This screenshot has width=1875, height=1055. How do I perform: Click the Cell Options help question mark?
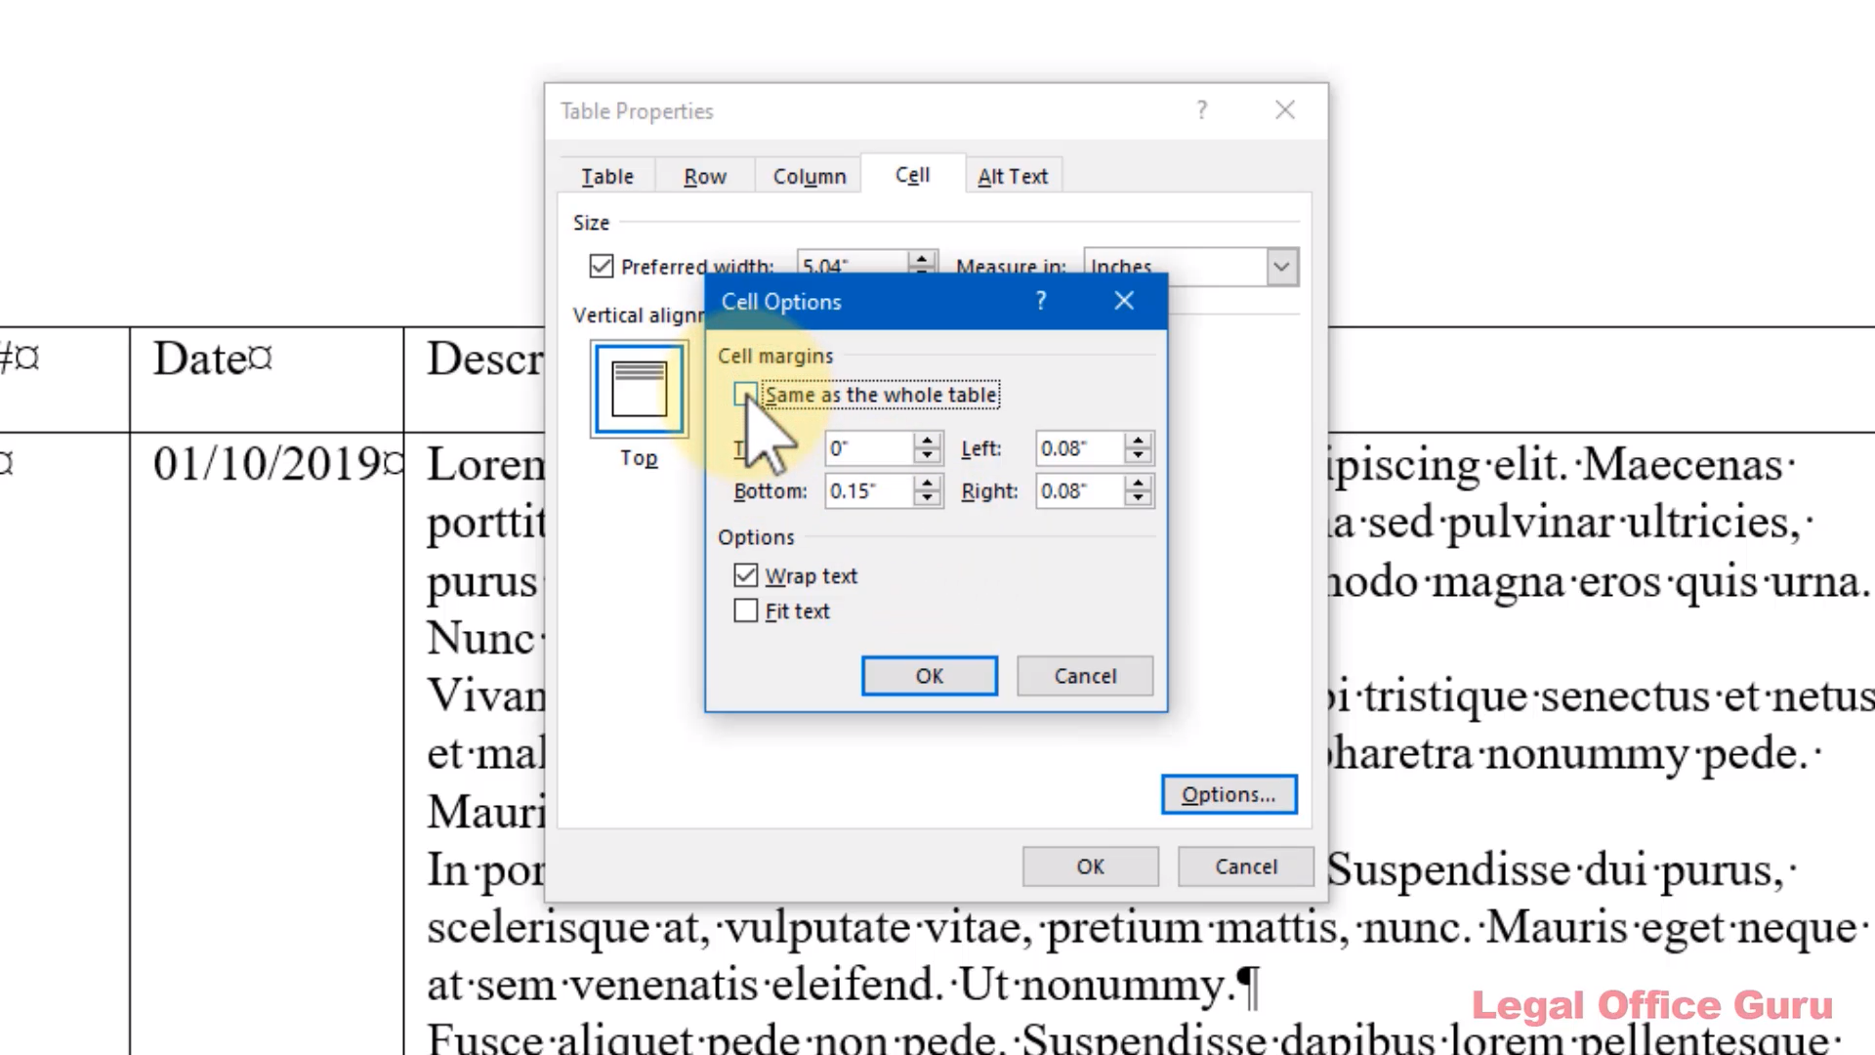pyautogui.click(x=1040, y=301)
